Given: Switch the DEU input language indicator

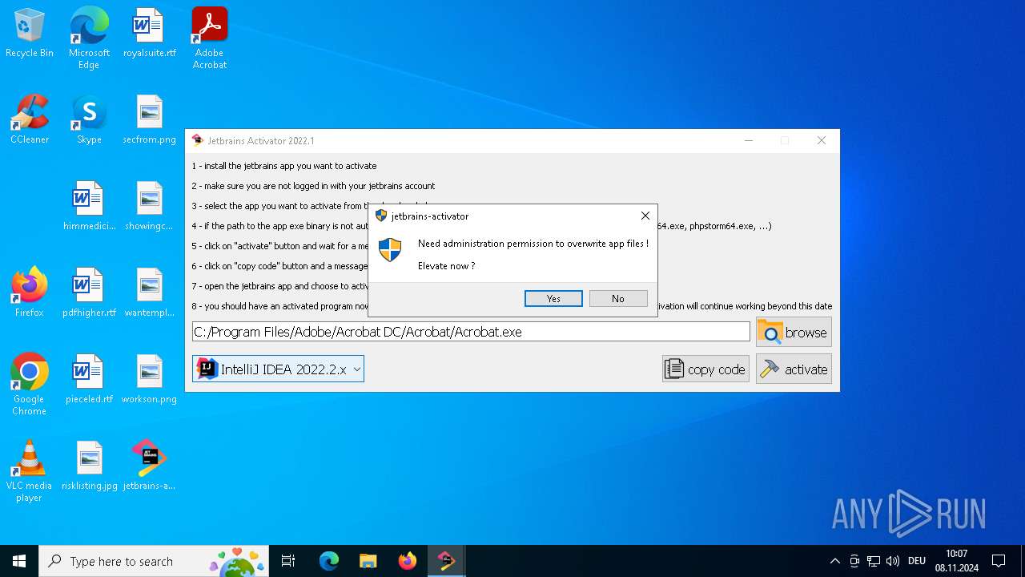Looking at the screenshot, I should tap(917, 561).
